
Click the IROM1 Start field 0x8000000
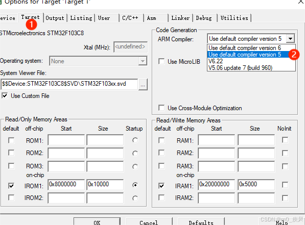point(66,185)
